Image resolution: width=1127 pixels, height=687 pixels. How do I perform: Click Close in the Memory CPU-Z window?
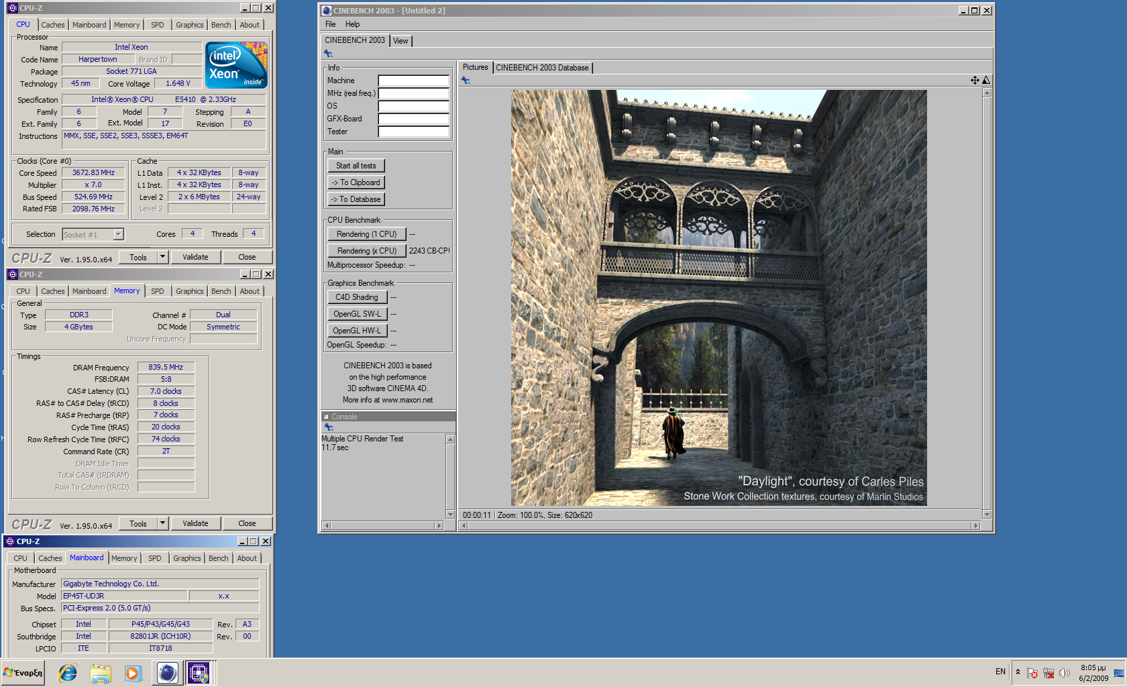(247, 523)
